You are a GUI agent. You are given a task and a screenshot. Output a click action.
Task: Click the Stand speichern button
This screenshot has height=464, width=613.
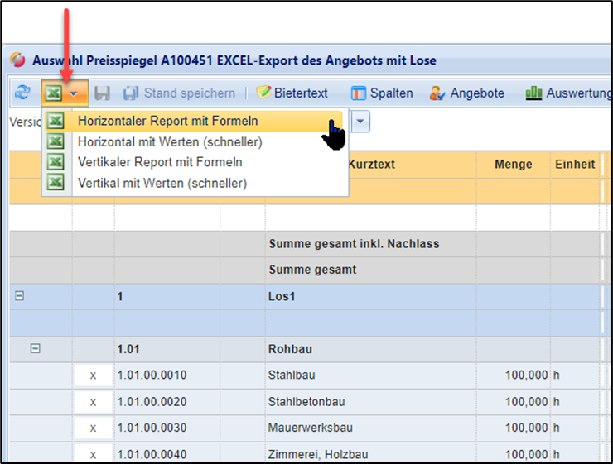[180, 93]
